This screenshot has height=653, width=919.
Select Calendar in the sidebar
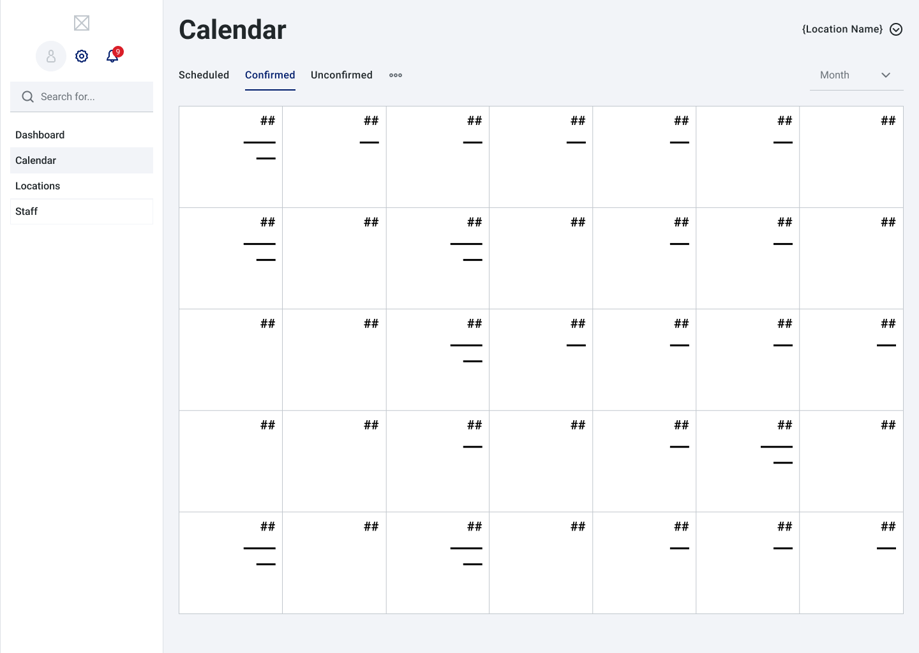click(x=36, y=161)
